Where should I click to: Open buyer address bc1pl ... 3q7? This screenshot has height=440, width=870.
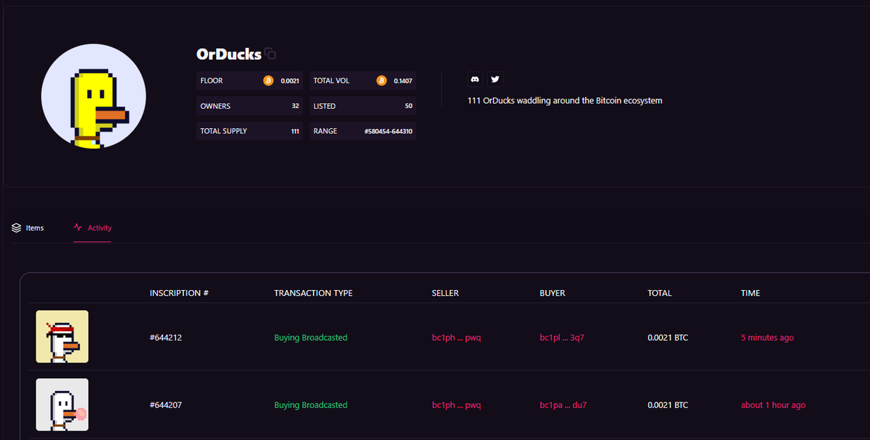tap(563, 338)
